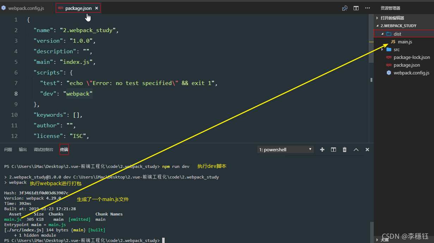Switch to the 问题 panel tab
This screenshot has height=243, width=434.
8,150
